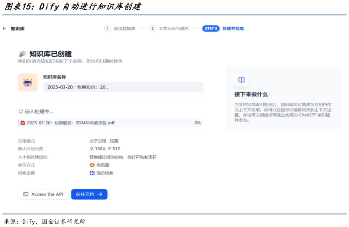Click the 当文档完成索引处理后 help paragraph
349x227 pixels.
click(283, 112)
